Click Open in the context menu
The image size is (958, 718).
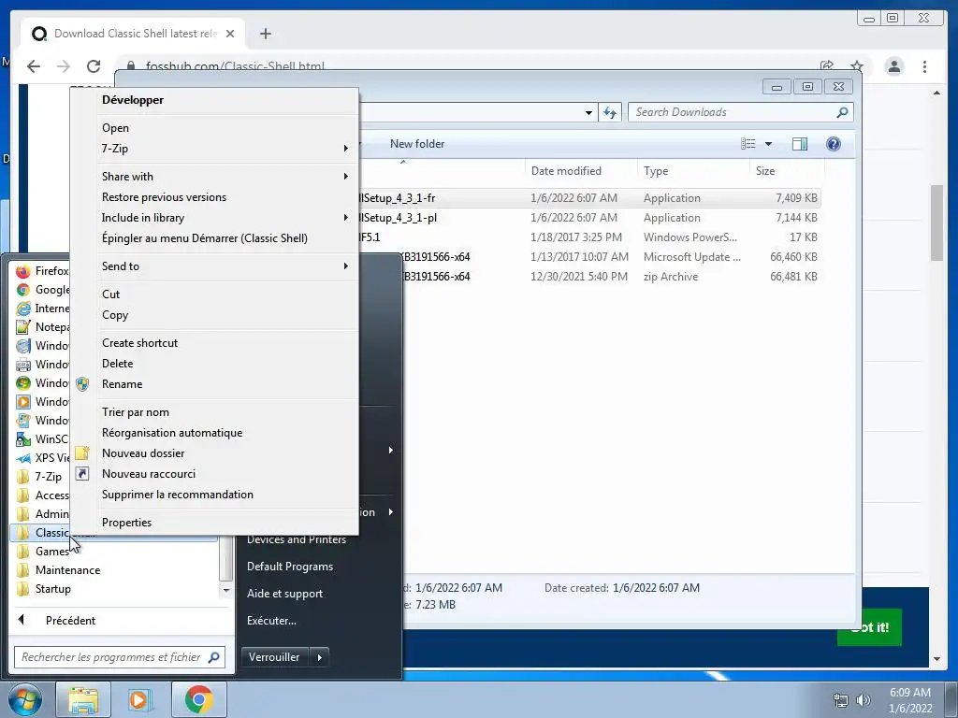[x=115, y=127]
